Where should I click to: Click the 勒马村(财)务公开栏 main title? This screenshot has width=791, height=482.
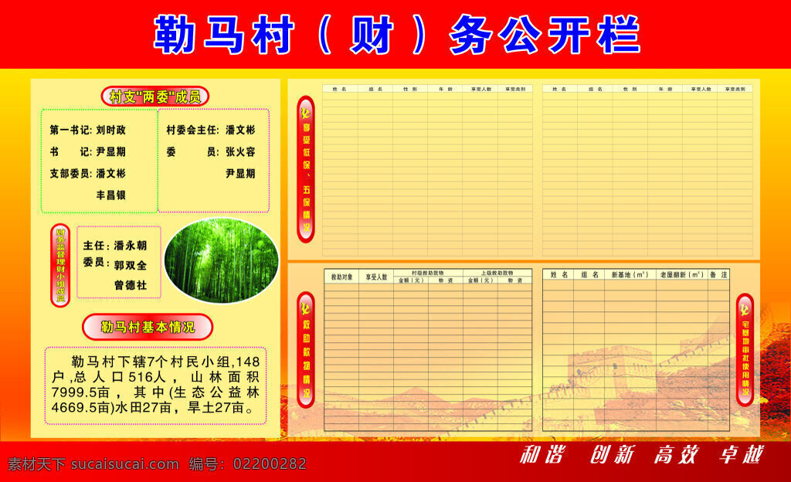coord(397,34)
